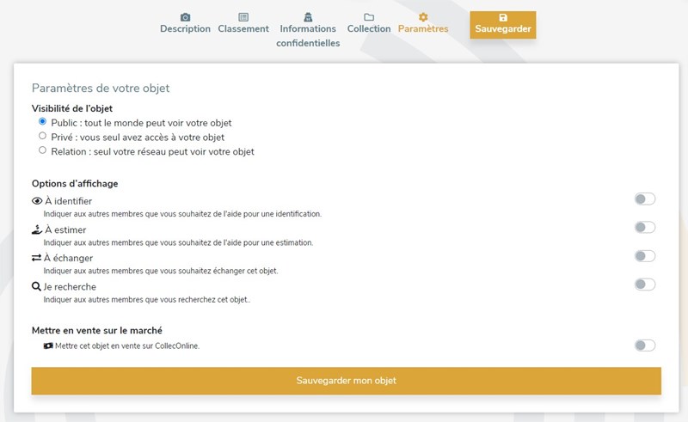The width and height of the screenshot is (688, 422).
Task: Click the 'À échanger' option text
Action: click(x=69, y=258)
